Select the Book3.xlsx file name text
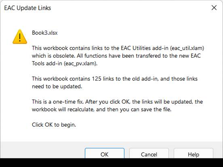 pos(45,33)
